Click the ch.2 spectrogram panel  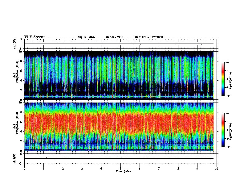(x=119, y=127)
